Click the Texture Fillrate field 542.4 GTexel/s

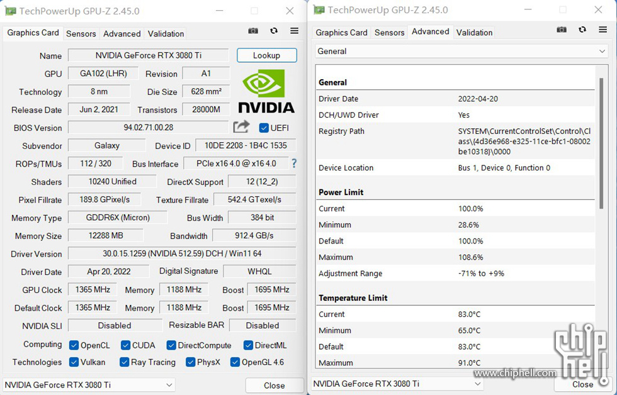pos(254,199)
